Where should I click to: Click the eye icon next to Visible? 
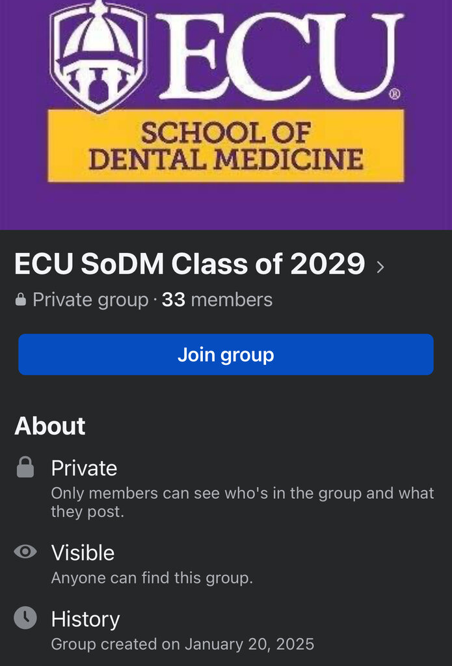(x=25, y=552)
